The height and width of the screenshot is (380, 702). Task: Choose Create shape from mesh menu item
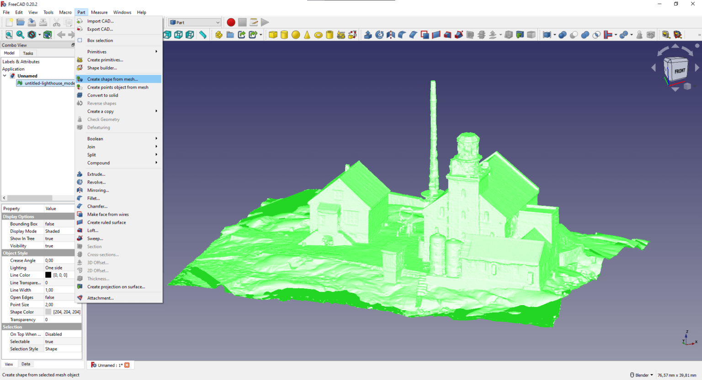point(119,79)
